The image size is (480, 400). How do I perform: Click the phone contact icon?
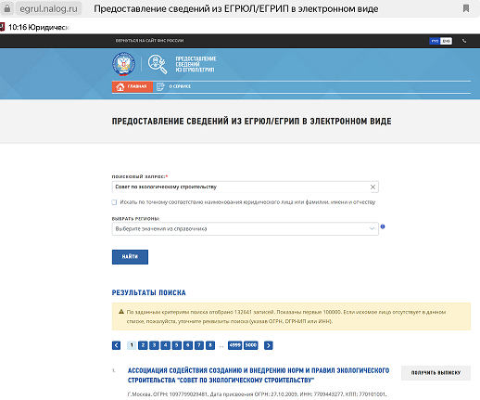464,41
